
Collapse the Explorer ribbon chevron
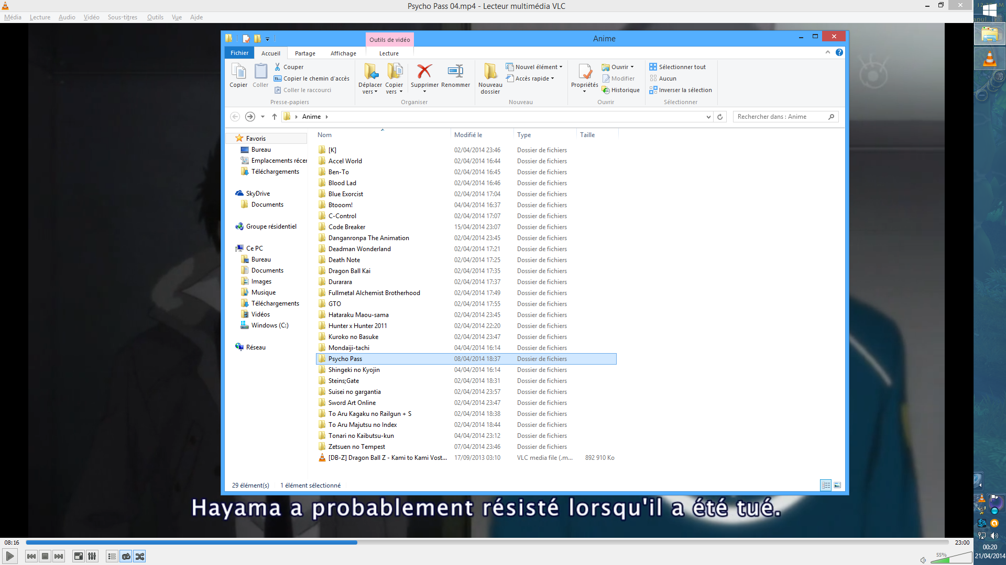pos(828,52)
